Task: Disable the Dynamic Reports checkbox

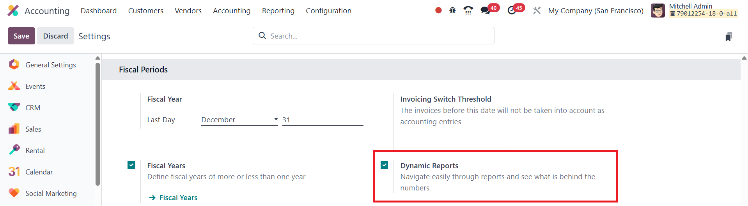Action: click(385, 165)
